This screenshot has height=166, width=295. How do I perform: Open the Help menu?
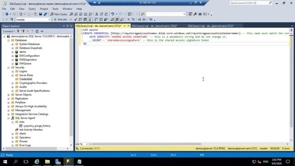click(79, 9)
